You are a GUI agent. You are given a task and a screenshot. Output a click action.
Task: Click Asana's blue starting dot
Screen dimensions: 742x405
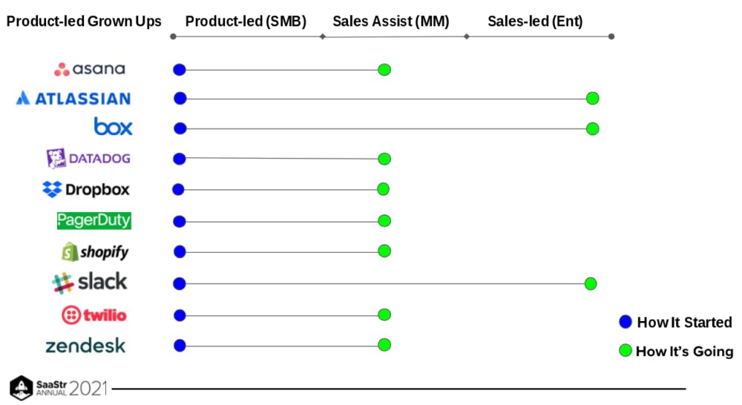pos(179,70)
